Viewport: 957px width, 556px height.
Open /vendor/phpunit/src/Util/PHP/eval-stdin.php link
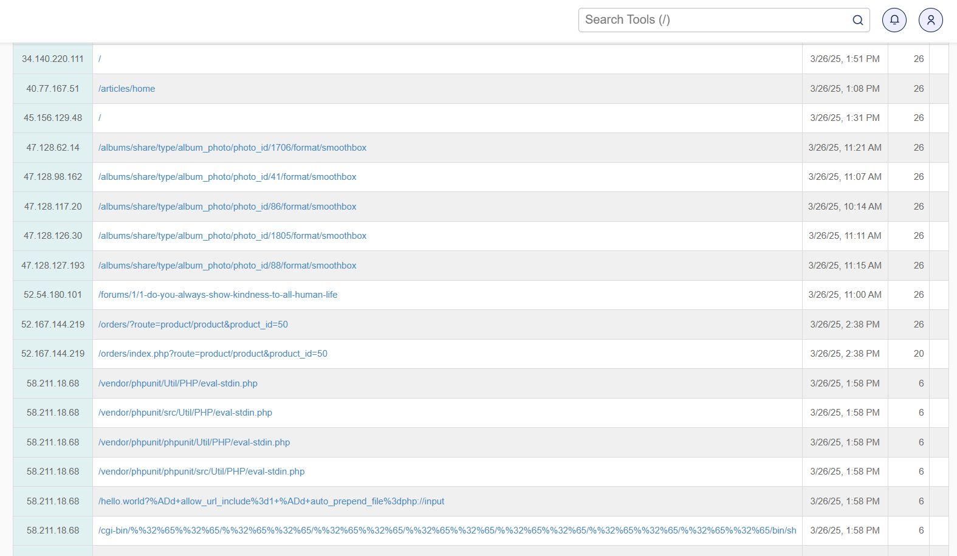(185, 413)
